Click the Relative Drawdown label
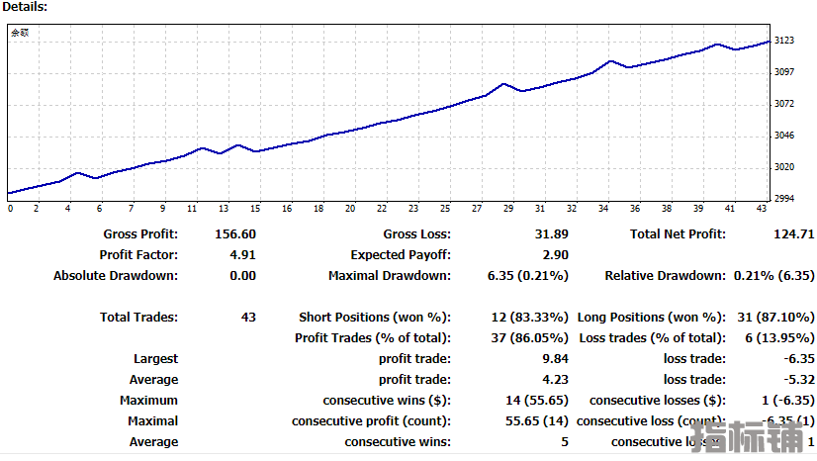Screen dimensions: 817x461 (x=665, y=276)
